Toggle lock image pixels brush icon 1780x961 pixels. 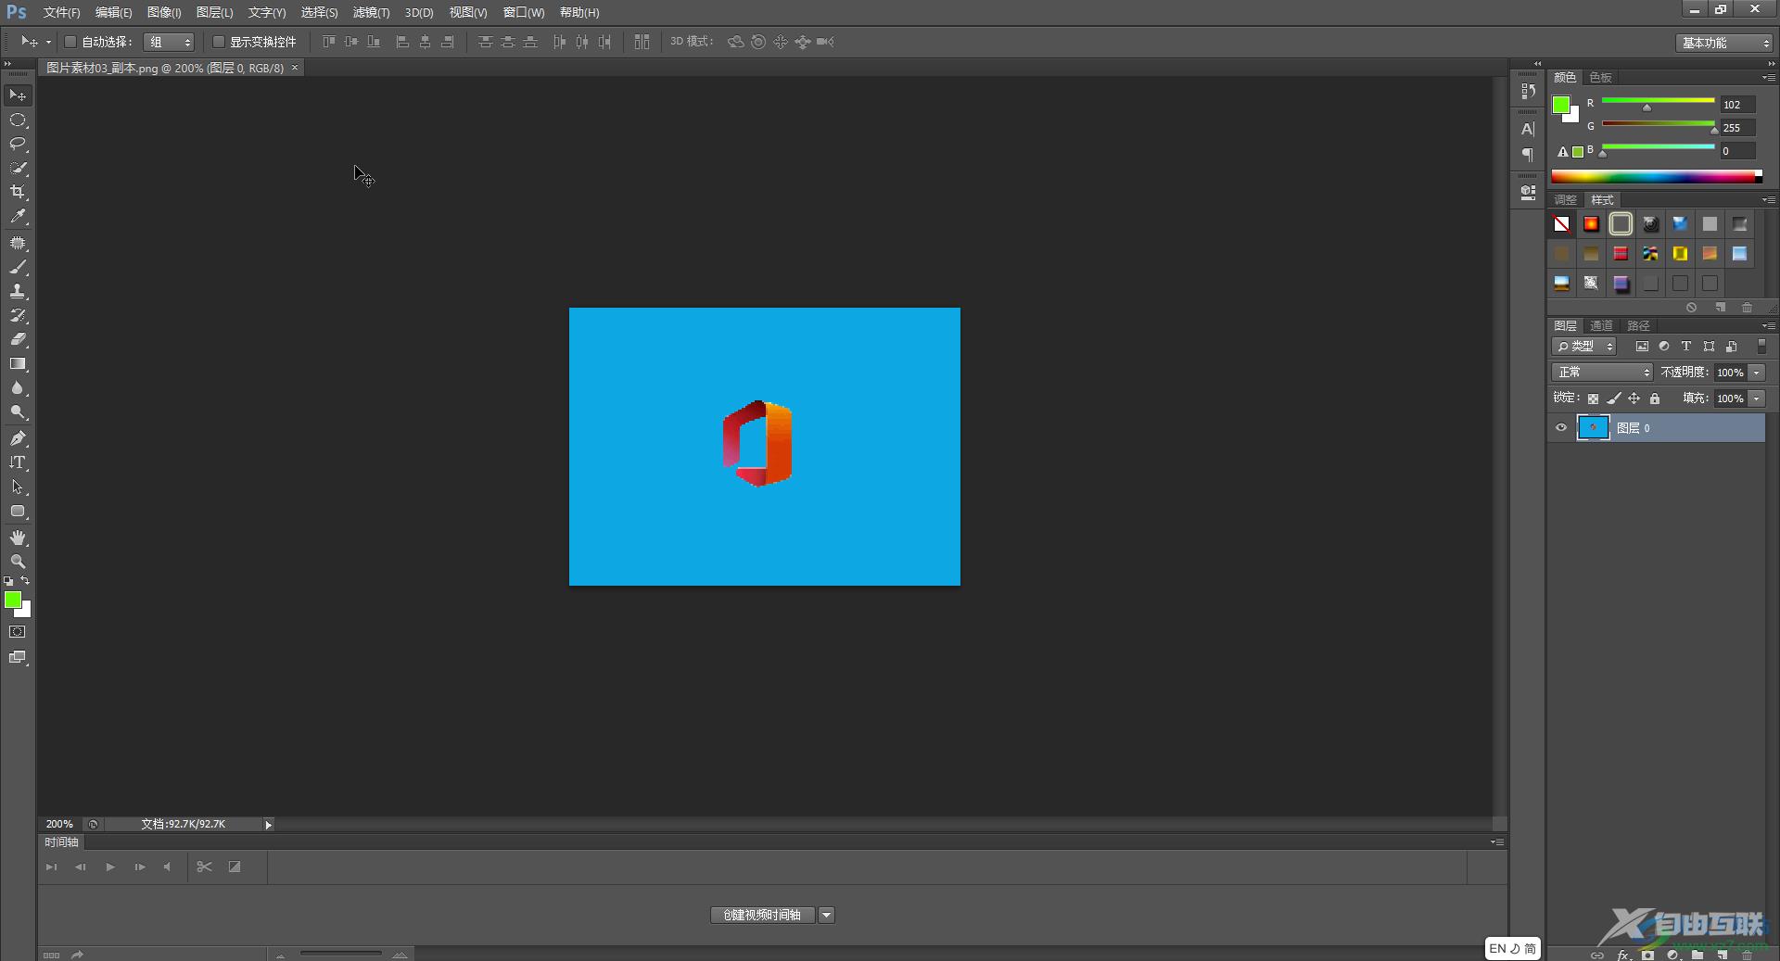coord(1614,398)
